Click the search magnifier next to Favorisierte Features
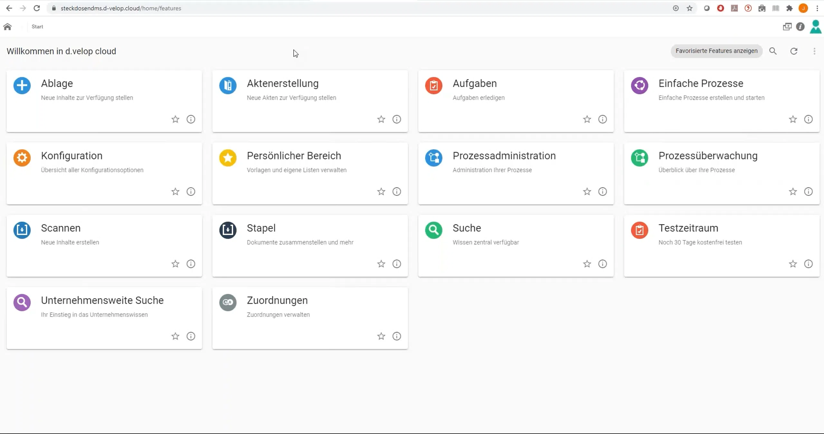 coord(773,51)
